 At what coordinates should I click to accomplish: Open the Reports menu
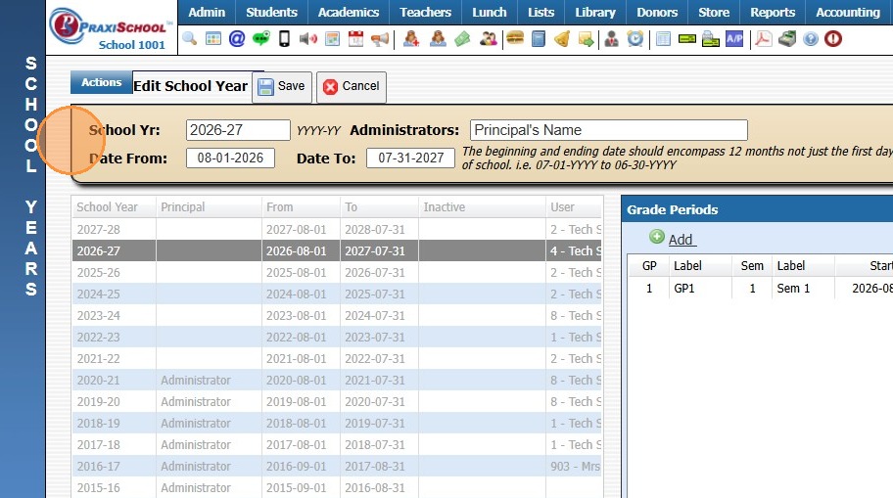coord(773,12)
